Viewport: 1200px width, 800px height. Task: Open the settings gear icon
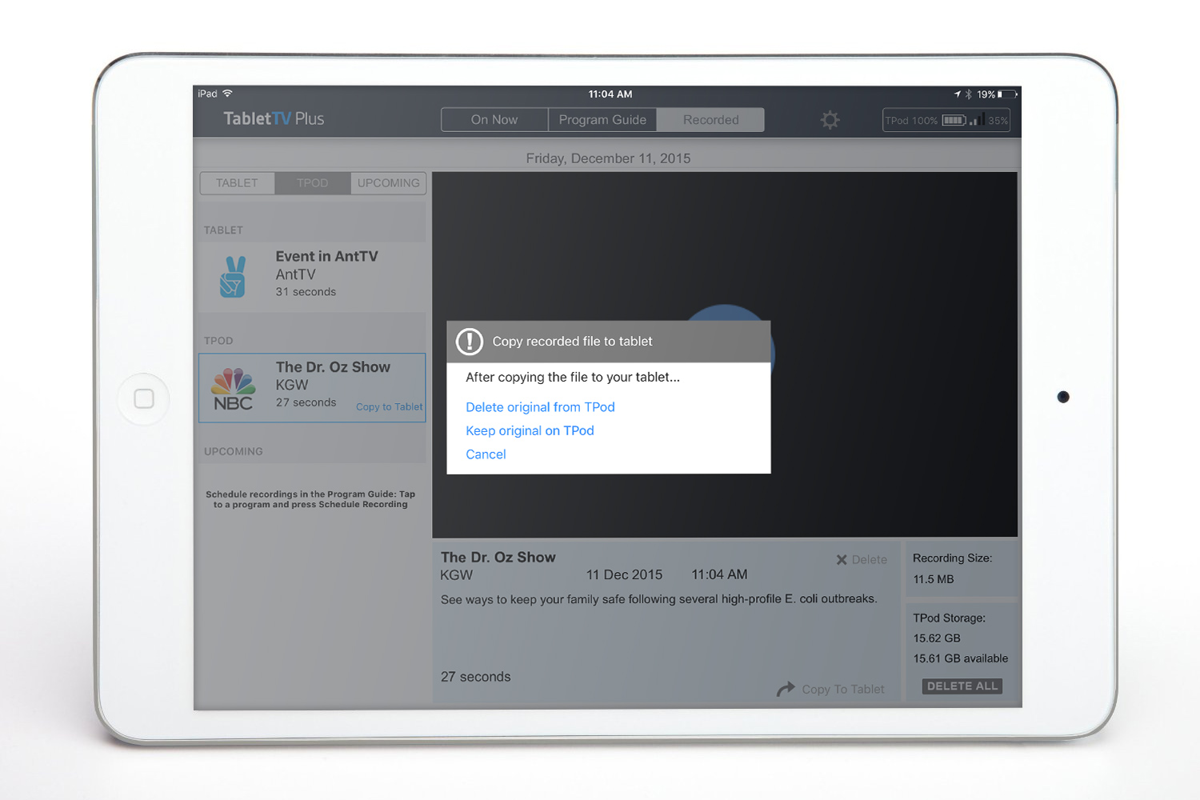click(x=830, y=120)
